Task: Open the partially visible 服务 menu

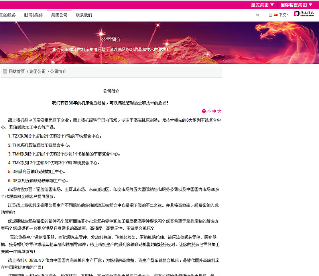Action: [x=8, y=15]
